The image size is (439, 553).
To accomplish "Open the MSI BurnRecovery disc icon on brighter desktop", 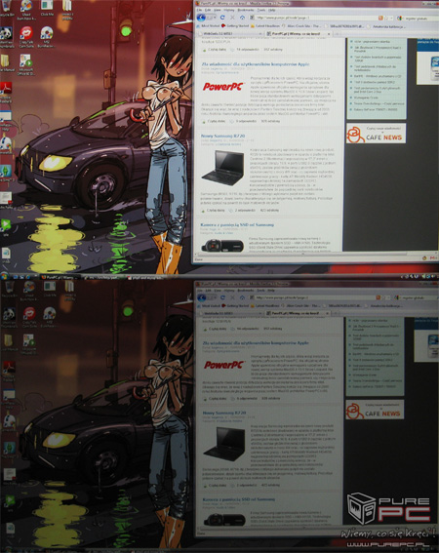I will [46, 37].
